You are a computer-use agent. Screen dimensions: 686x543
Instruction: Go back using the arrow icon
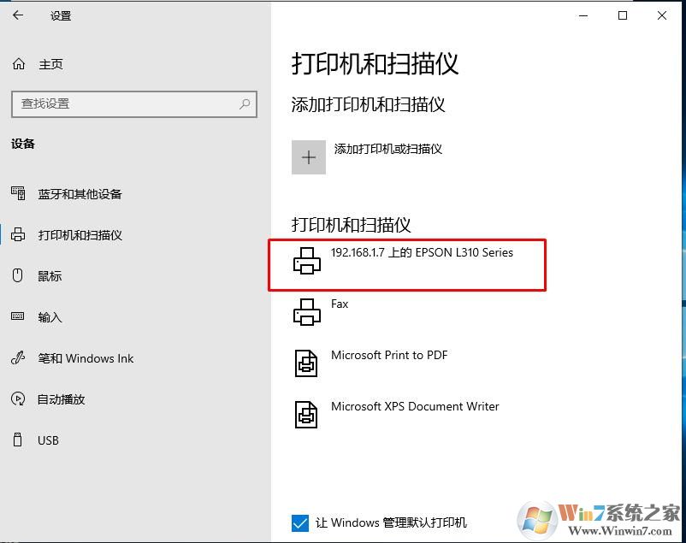18,15
